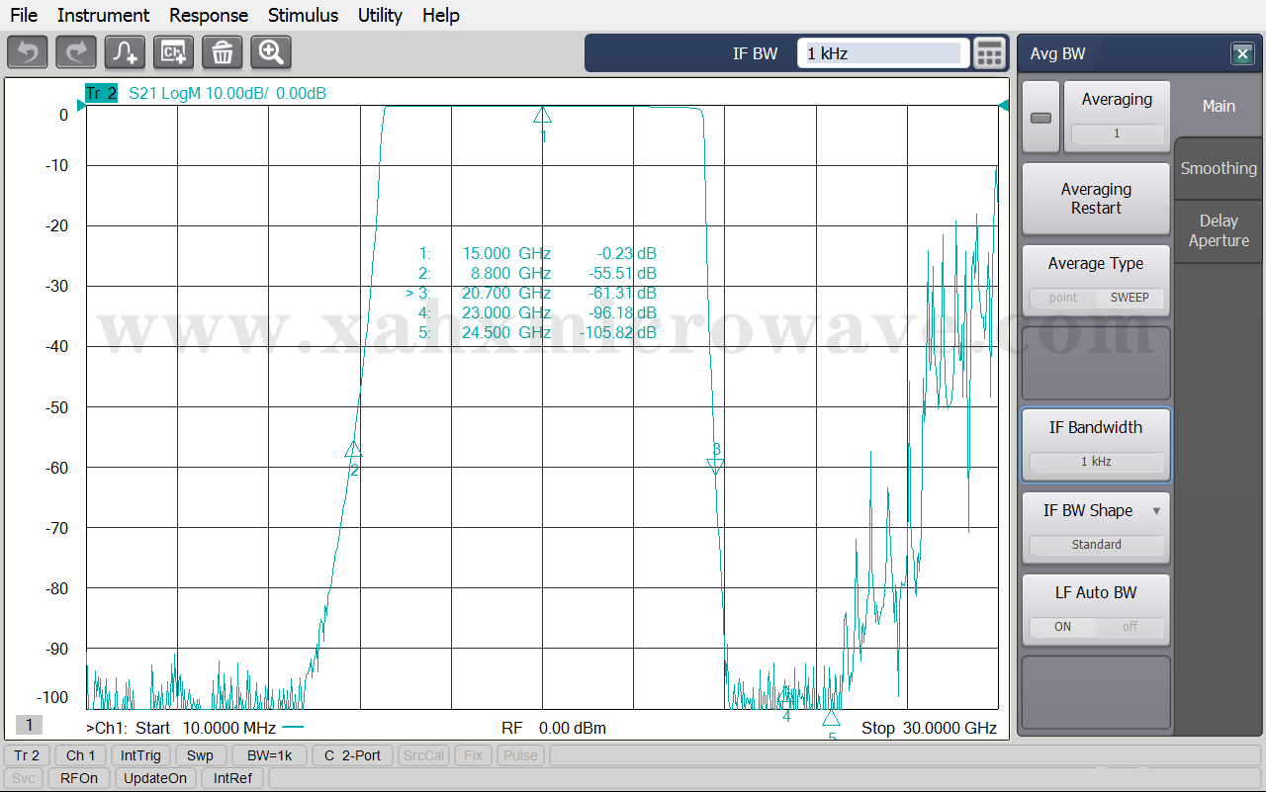Click the Tr 2 trace label
Screen dimensions: 1266x792
pos(101,94)
